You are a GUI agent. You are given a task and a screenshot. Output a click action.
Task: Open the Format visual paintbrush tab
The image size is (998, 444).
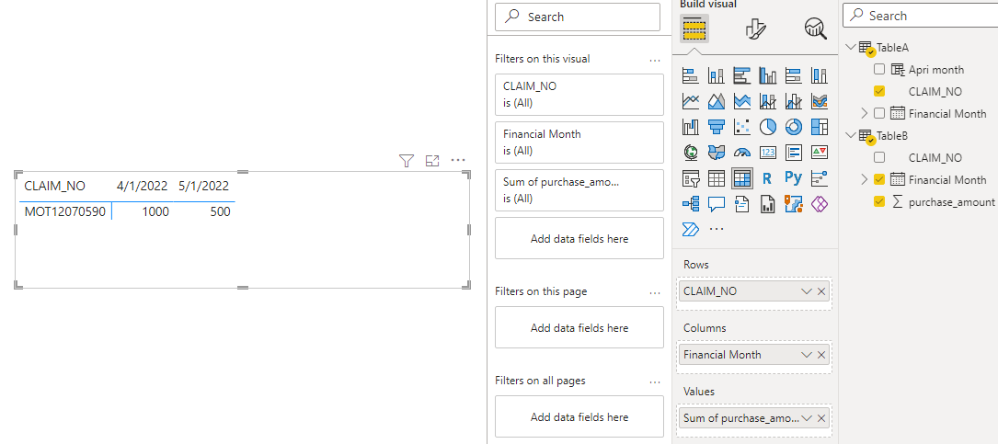pyautogui.click(x=755, y=28)
